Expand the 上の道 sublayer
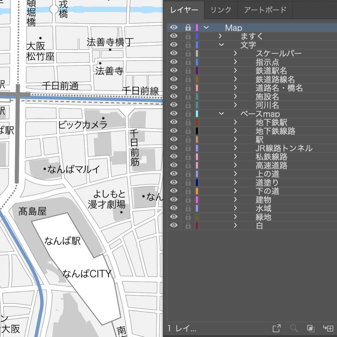 point(235,174)
